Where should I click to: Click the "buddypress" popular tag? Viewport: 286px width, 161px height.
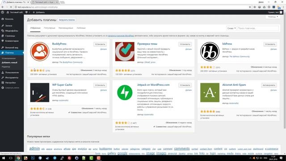[105, 149]
